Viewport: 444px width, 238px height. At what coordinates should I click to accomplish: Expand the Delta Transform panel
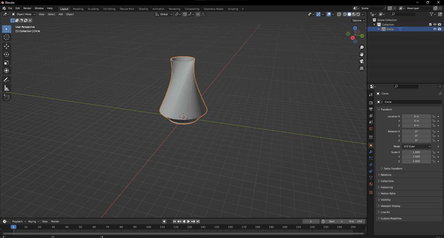pos(393,168)
